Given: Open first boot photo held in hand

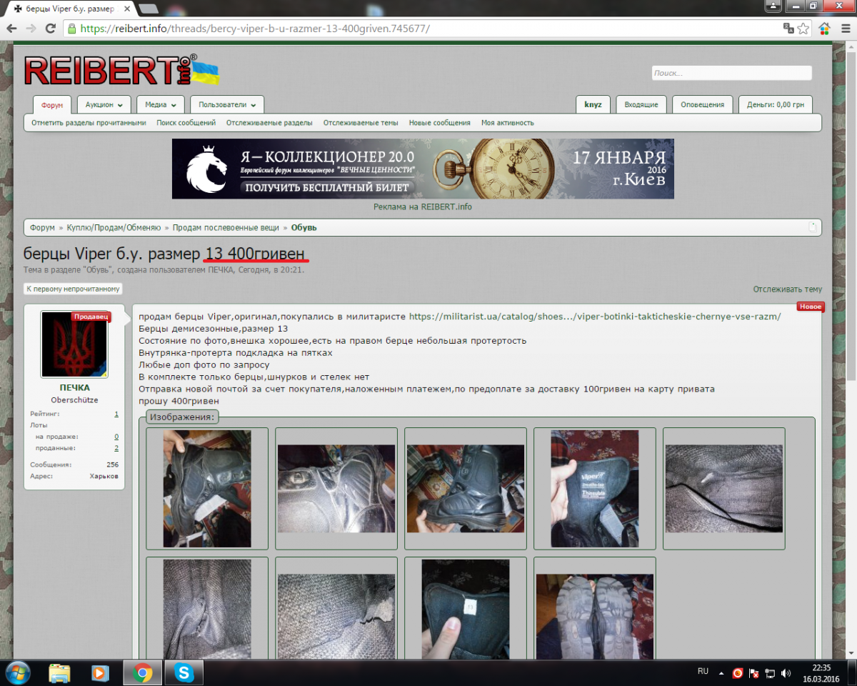Looking at the screenshot, I should [x=207, y=489].
